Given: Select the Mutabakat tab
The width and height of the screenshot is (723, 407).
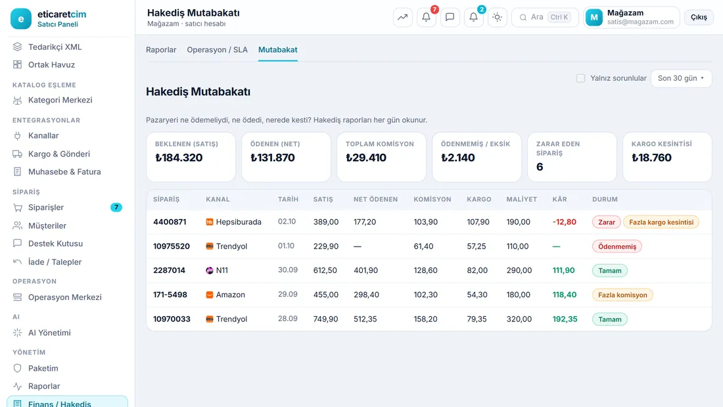Looking at the screenshot, I should click(x=277, y=50).
